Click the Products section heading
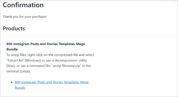The width and height of the screenshot is (178, 97). pos(14,28)
